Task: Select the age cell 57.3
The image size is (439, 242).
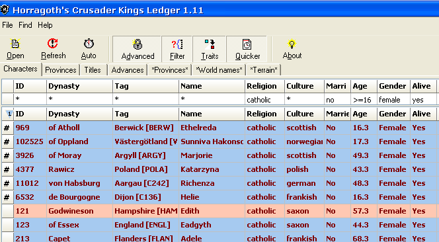Action: 364,211
